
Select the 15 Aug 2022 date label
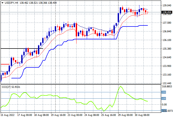pyautogui.click(x=8, y=115)
